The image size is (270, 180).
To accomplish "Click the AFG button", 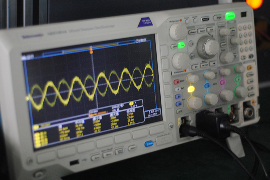I will tap(180, 111).
